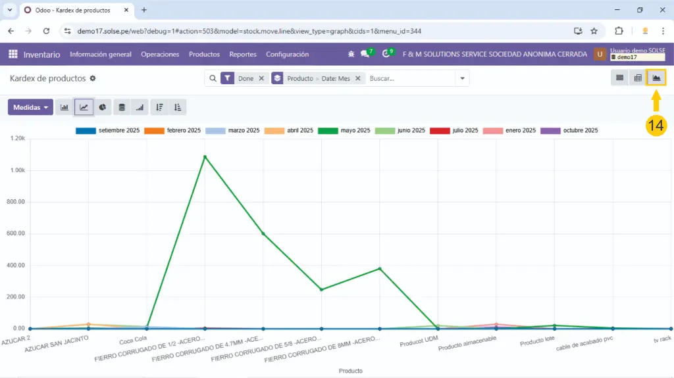Click the debug bug icon
Viewport: 674px width, 378px height.
pos(351,55)
